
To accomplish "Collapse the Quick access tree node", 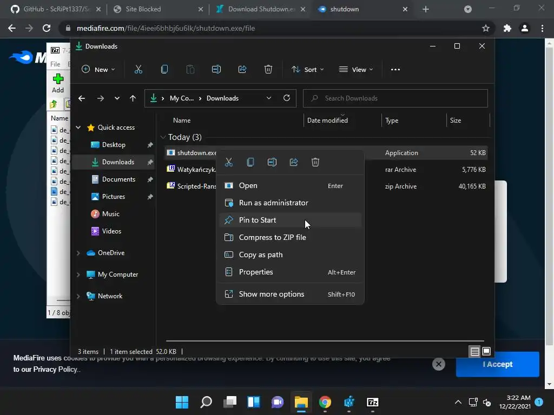I will pos(78,128).
